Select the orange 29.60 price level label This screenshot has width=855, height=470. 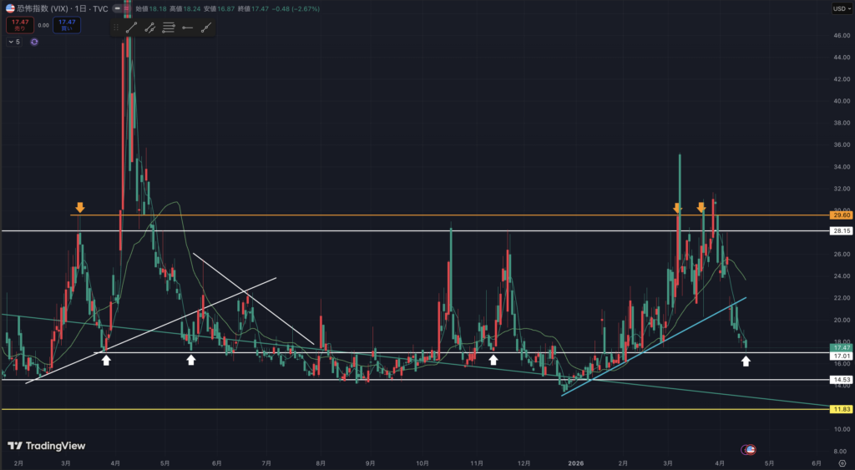(841, 215)
